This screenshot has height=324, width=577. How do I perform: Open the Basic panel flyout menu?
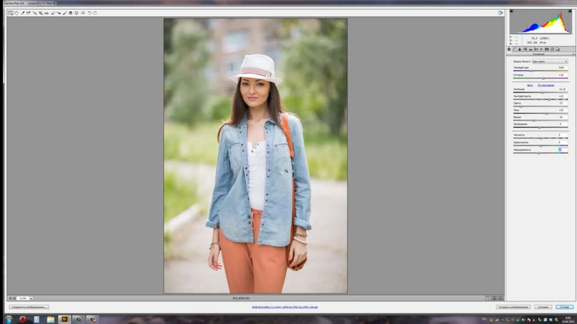coord(573,54)
